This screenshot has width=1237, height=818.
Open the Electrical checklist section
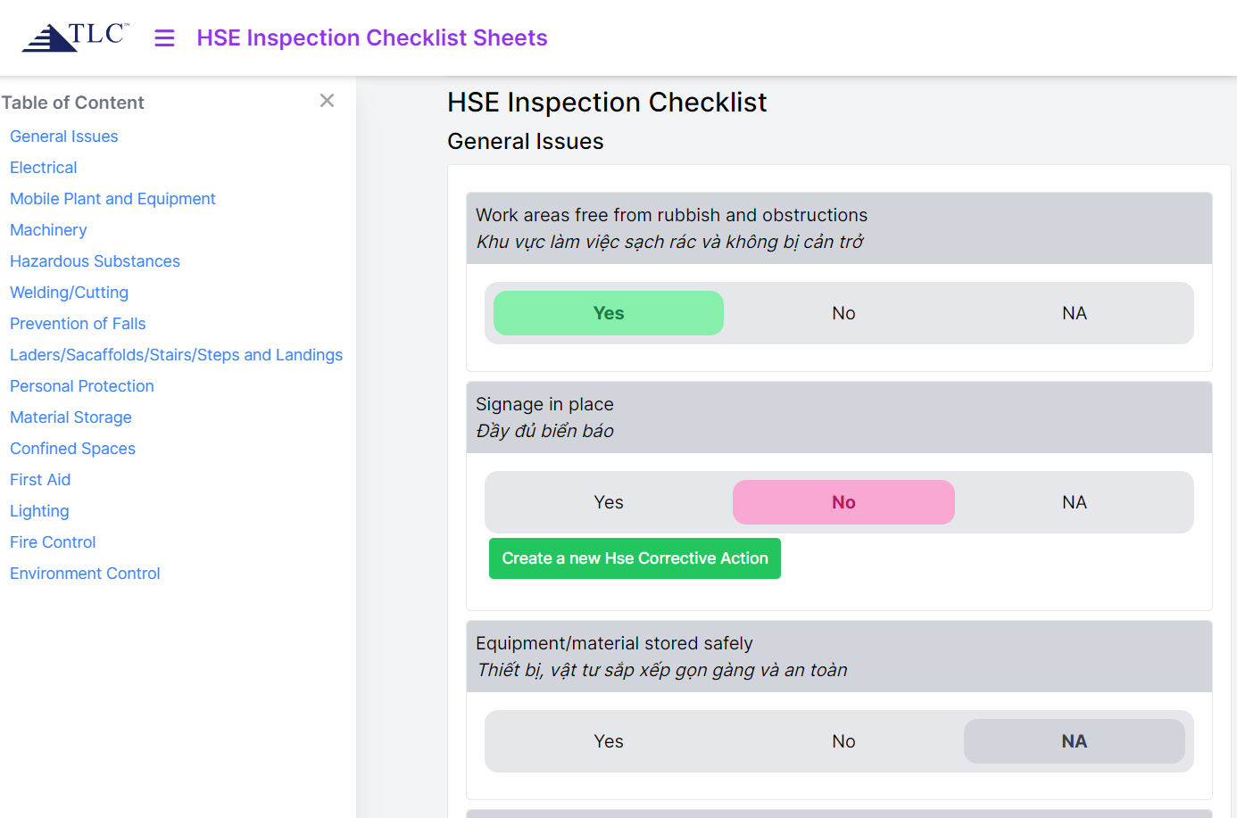[43, 167]
